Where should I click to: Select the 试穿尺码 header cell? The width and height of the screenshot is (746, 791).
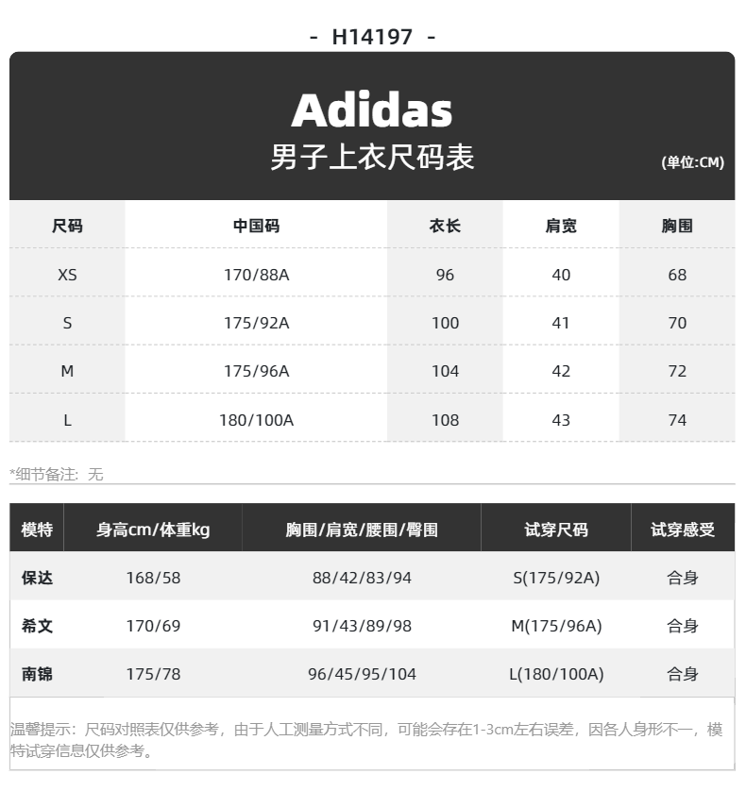pos(556,530)
